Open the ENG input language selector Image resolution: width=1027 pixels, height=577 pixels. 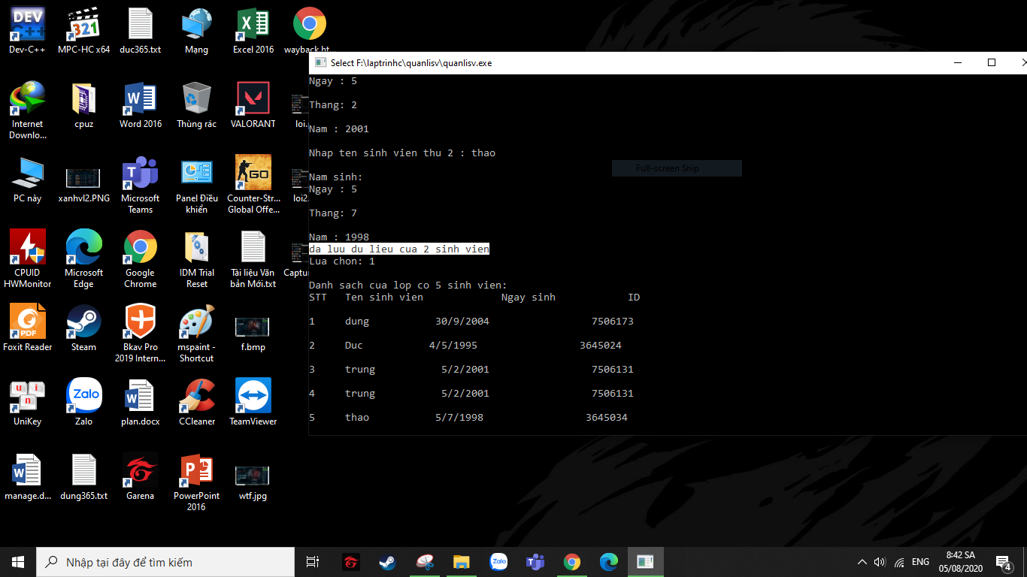[920, 562]
